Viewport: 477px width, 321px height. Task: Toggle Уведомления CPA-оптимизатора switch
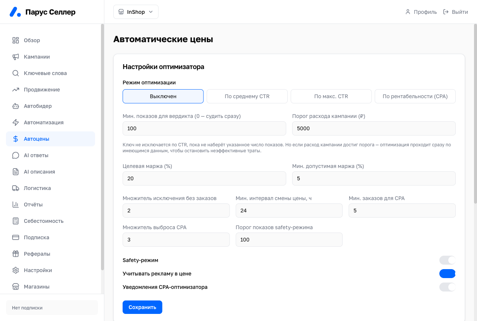(448, 287)
